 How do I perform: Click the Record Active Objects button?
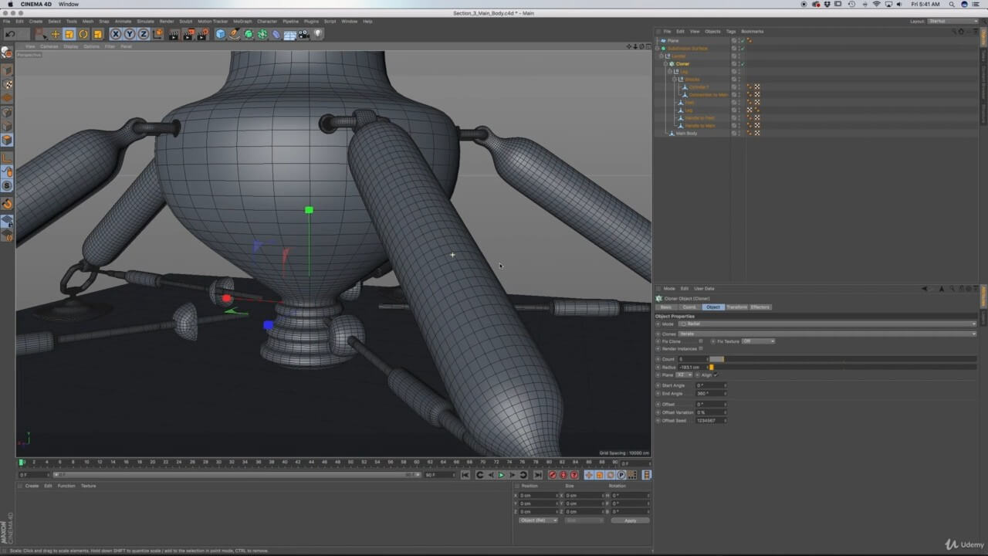[x=553, y=475]
